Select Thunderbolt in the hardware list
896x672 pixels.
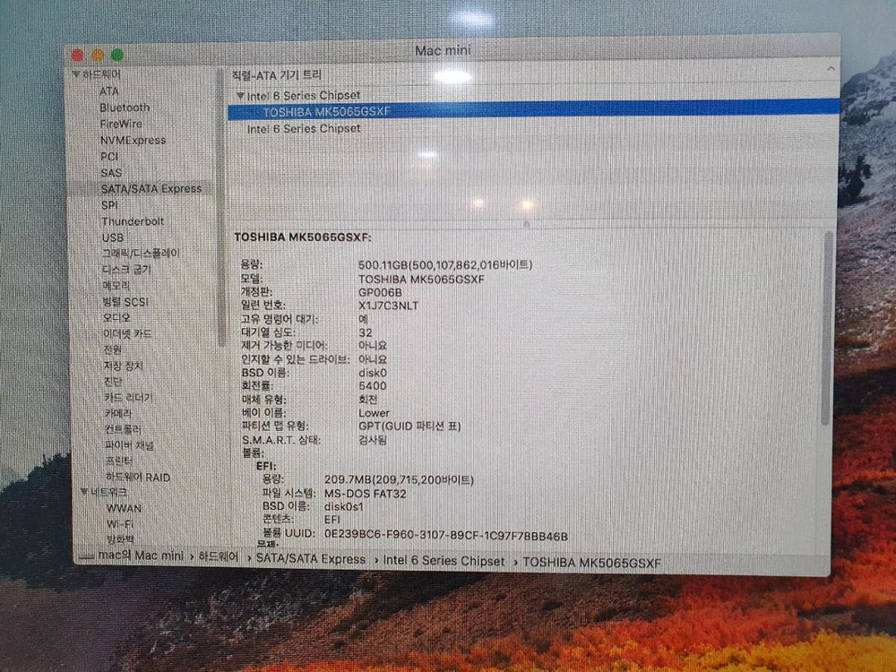[x=132, y=221]
